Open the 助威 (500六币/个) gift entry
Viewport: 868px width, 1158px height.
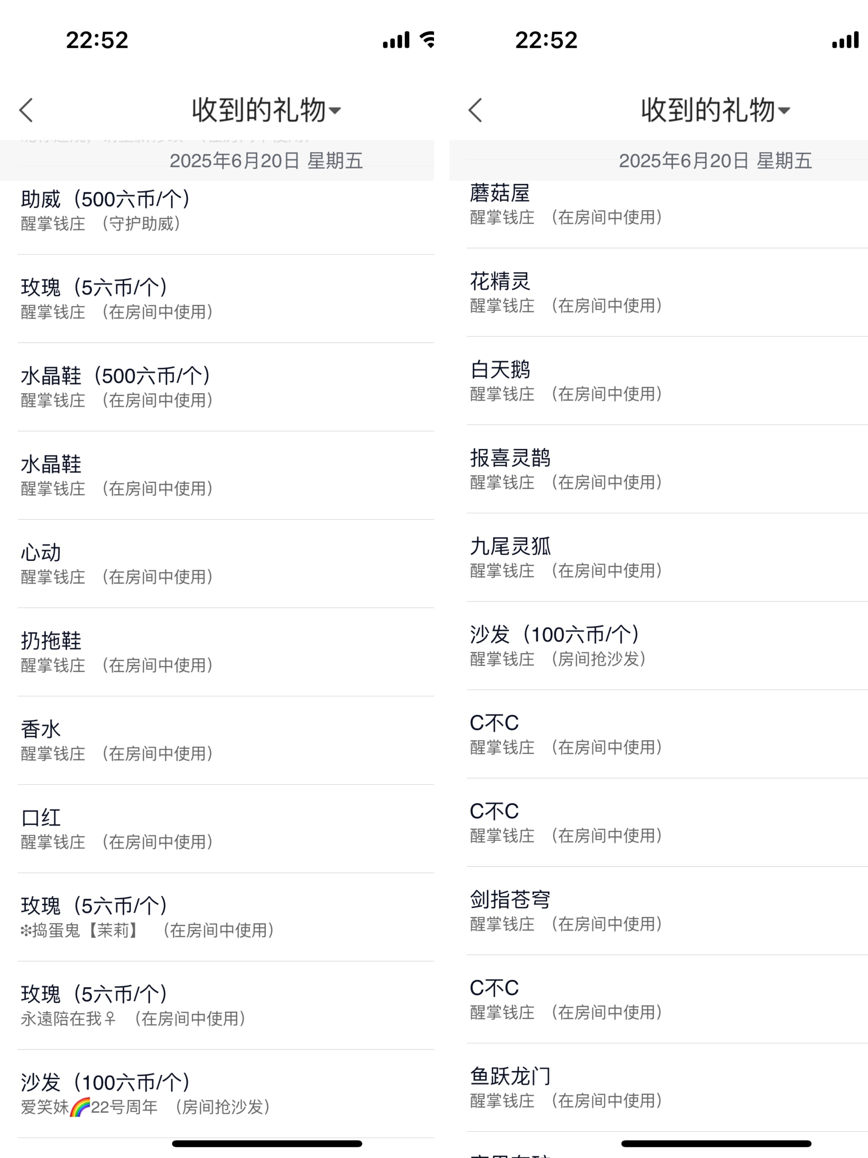[x=226, y=211]
